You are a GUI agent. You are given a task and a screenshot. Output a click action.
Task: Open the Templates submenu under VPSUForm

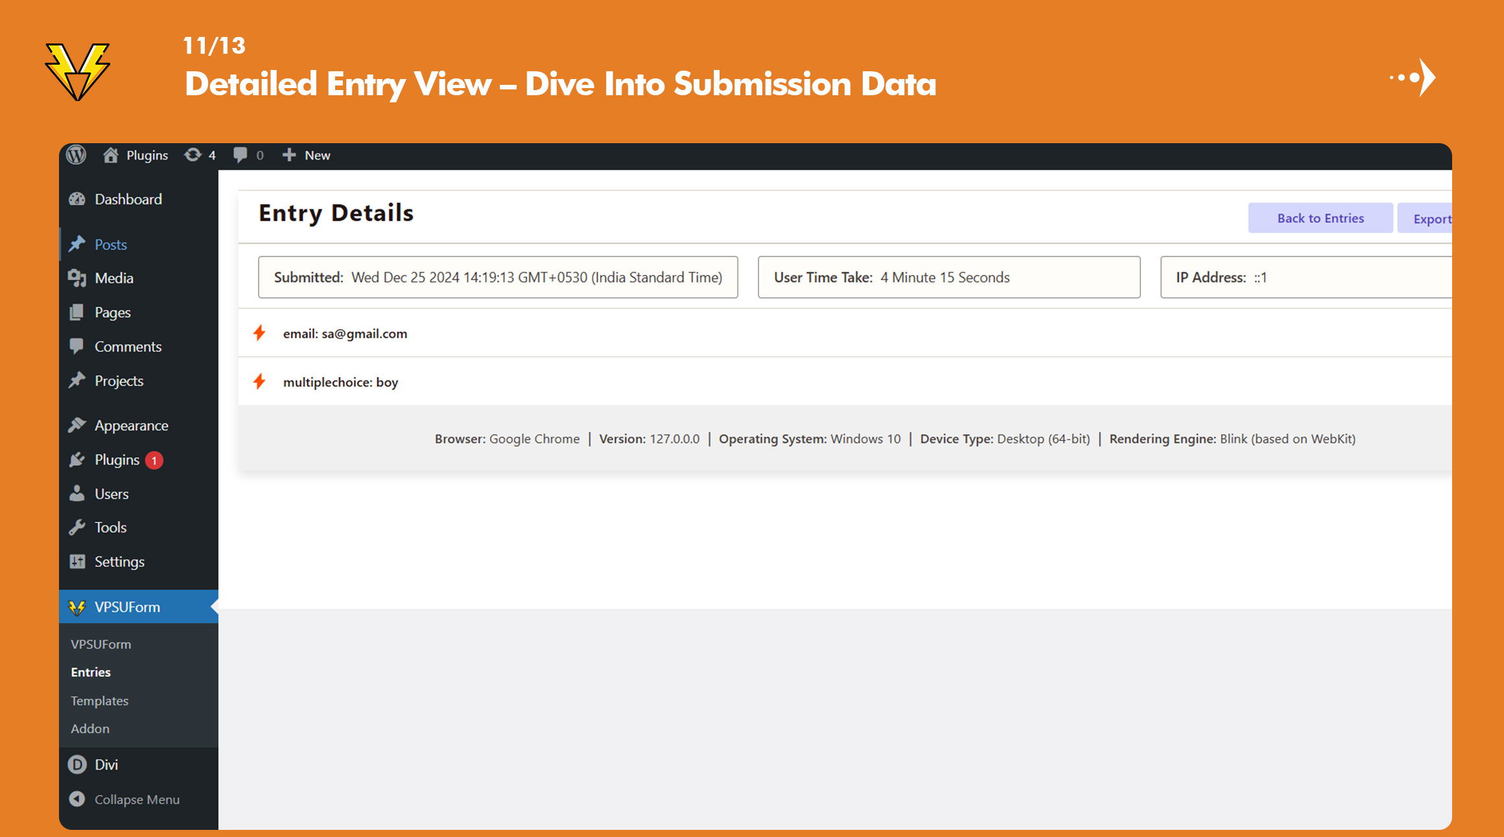99,700
